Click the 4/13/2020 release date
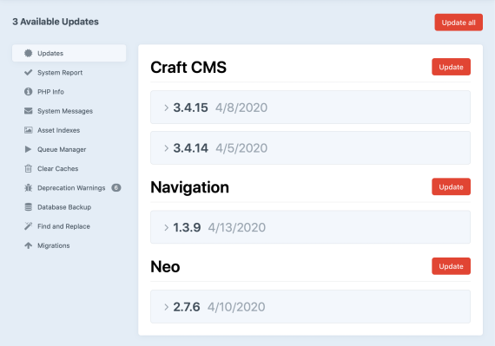This screenshot has height=346, width=495. [x=237, y=227]
